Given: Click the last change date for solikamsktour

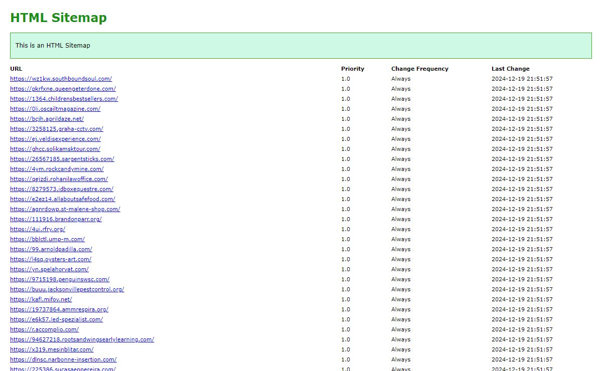Looking at the screenshot, I should [522, 149].
